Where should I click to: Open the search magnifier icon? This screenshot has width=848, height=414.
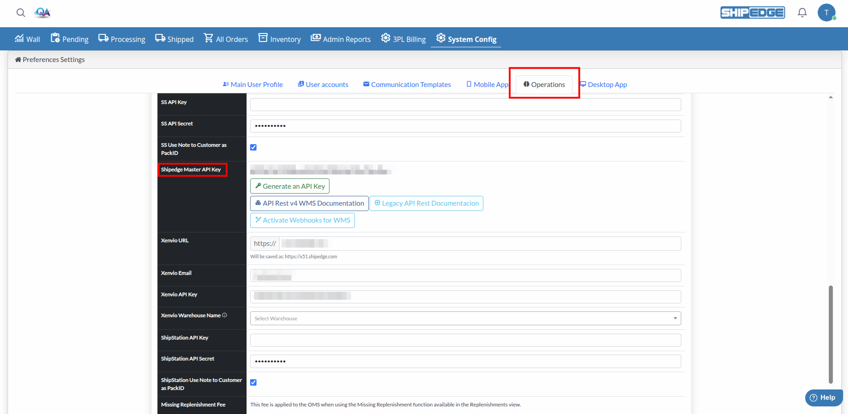pyautogui.click(x=21, y=12)
